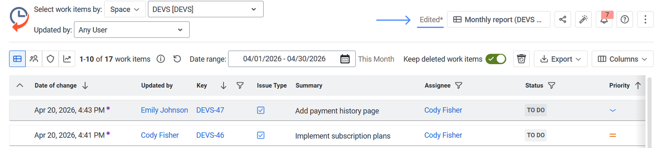The image size is (657, 148).
Task: Sort by Key column arrow
Action: tap(224, 86)
